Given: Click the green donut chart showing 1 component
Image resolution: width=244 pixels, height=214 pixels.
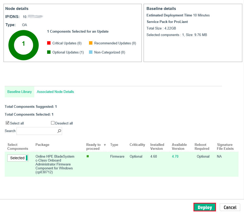Looking at the screenshot, I should [24, 45].
